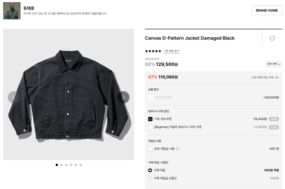
Task: Click the info icon beside 보유 적립금 사용
Action: coord(177,149)
